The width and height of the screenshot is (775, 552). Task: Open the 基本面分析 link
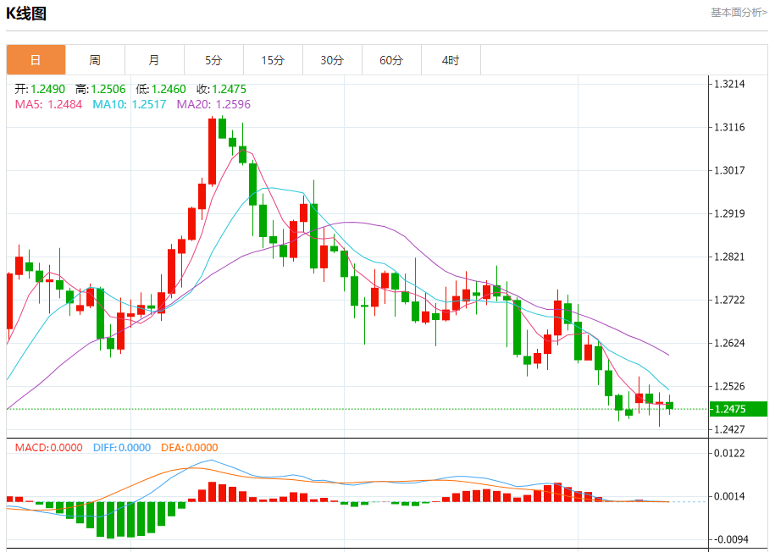[x=739, y=13]
